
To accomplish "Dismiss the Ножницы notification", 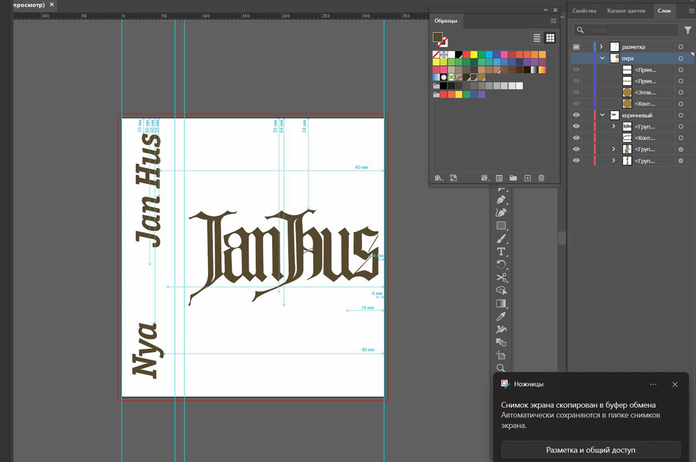I will (x=675, y=384).
